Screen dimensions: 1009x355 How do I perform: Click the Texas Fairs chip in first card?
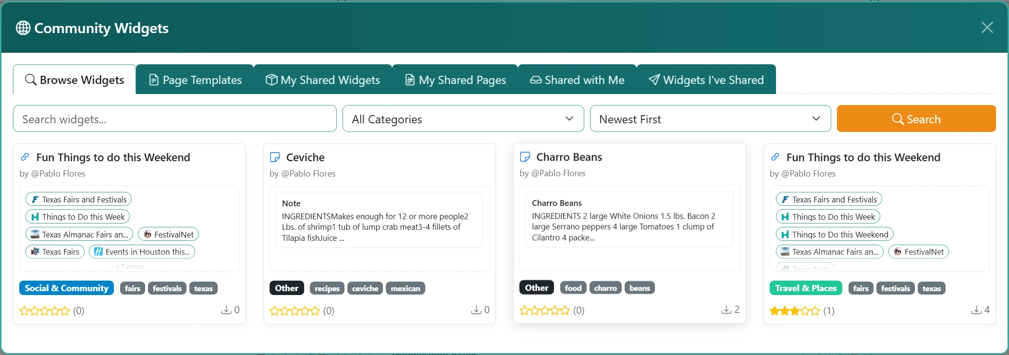coord(55,251)
